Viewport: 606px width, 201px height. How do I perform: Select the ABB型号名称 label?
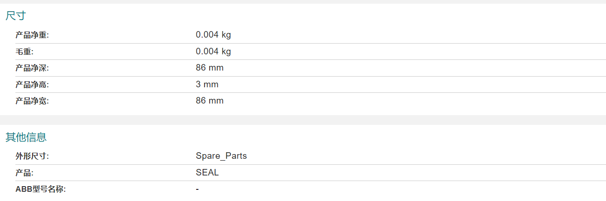[40, 189]
